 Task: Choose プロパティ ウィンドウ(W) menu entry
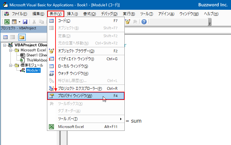tap(86, 96)
